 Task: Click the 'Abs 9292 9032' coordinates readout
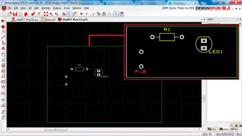(225, 134)
